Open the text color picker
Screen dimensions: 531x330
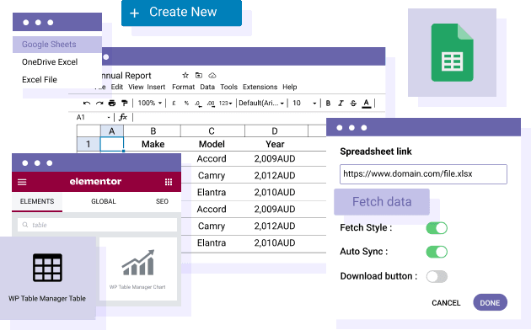(366, 104)
